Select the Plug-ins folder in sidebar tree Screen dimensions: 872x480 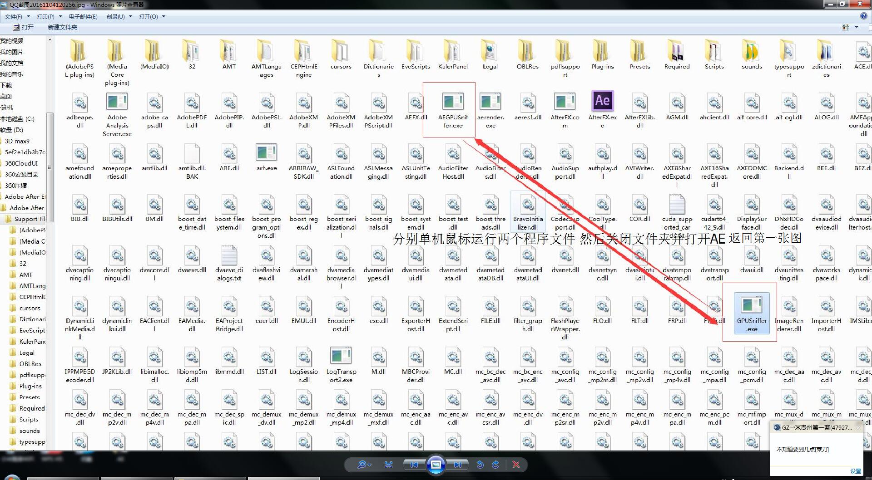tap(30, 386)
